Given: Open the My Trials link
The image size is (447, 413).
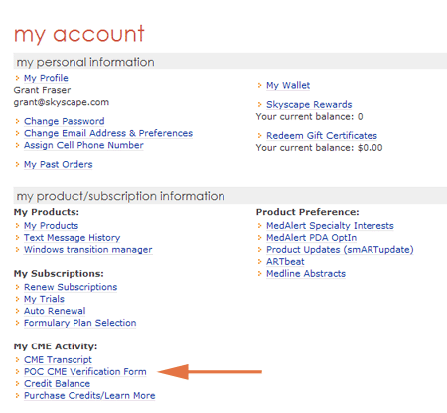Looking at the screenshot, I should click(x=44, y=299).
